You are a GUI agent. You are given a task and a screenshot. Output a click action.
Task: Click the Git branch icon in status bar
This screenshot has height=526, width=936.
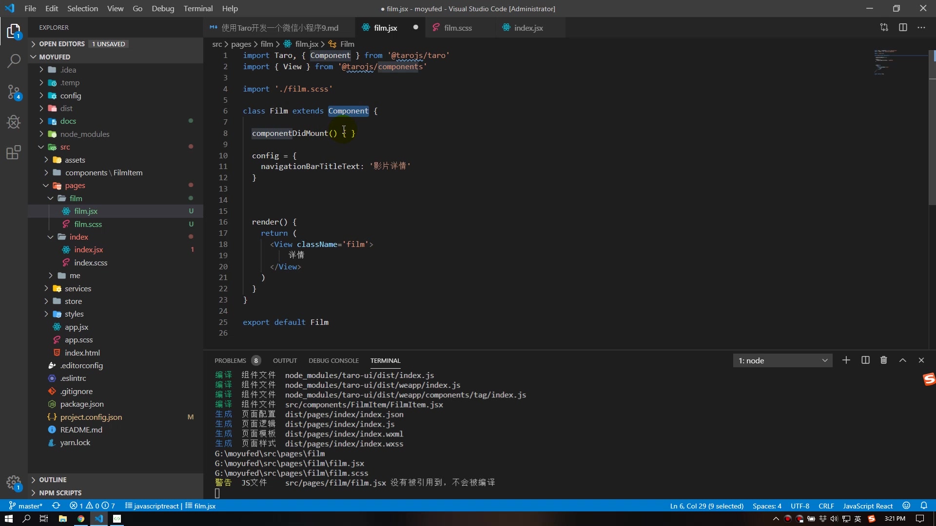(9, 506)
